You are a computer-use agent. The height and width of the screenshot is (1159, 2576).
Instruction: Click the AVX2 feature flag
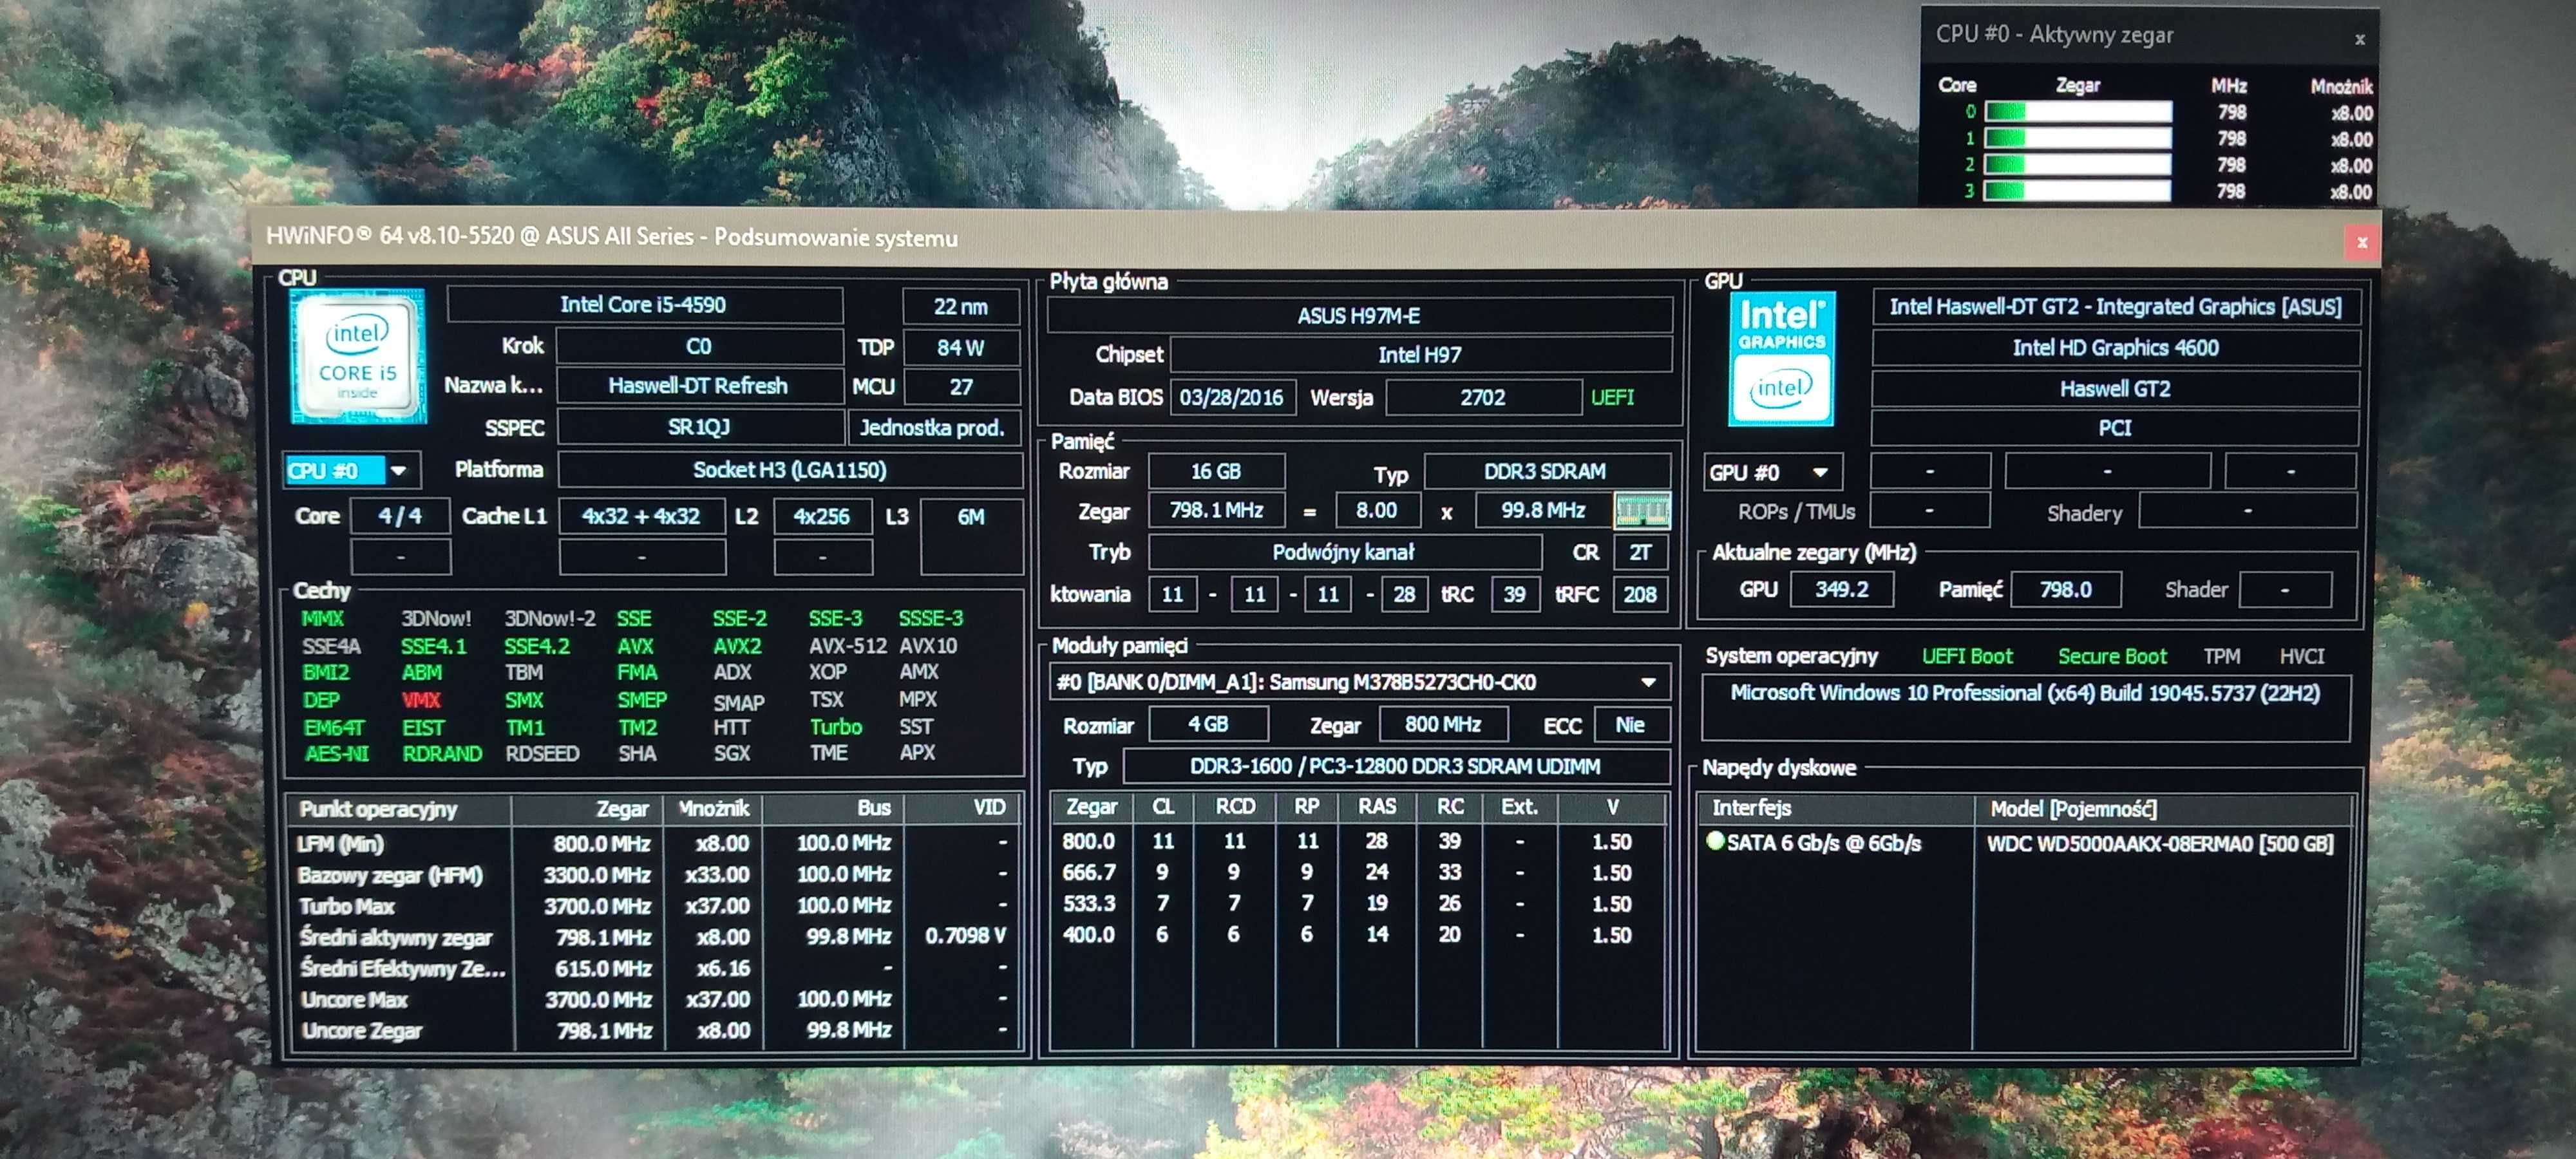tap(738, 646)
